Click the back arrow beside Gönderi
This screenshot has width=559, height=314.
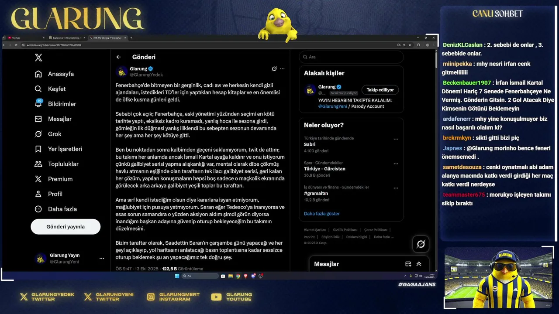coord(118,57)
